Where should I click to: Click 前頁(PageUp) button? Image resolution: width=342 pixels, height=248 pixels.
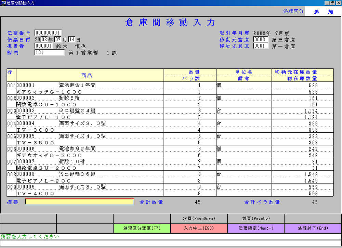pos(256,218)
